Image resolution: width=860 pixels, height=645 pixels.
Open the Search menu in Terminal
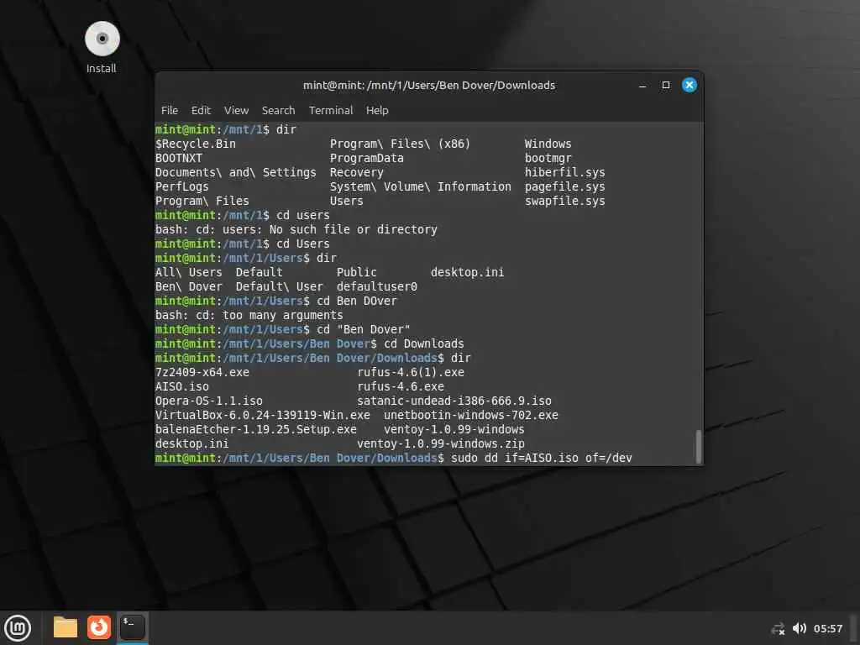278,110
